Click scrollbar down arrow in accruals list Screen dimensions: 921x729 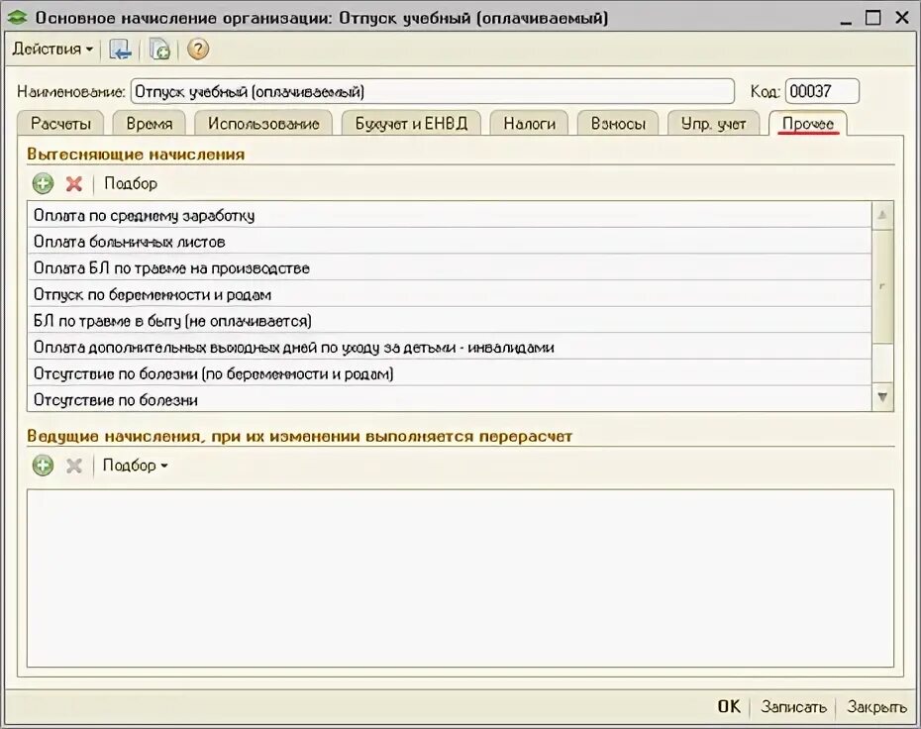[882, 397]
